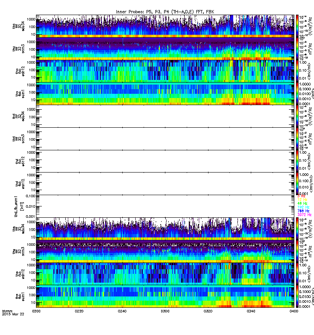
Task: Click the "the fff 32 scm3" panel label
Action: tap(18, 252)
